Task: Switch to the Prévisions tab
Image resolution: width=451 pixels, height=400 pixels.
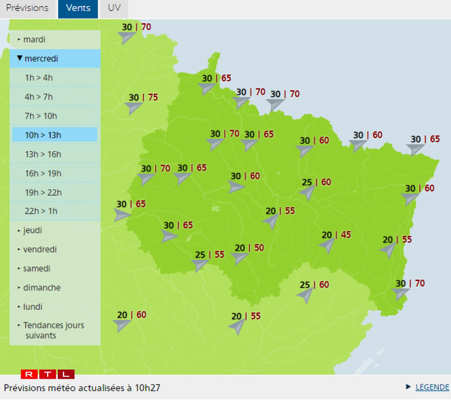Action: 27,8
